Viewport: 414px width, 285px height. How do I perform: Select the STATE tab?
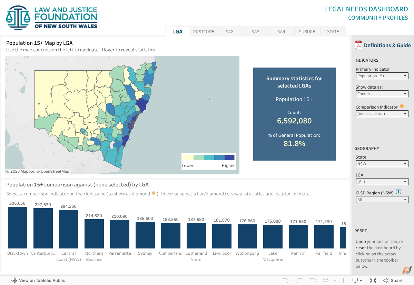point(333,31)
